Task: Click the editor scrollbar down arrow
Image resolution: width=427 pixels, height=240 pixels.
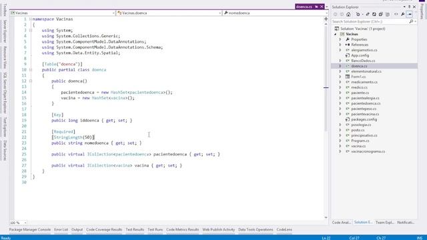Action: coord(326,217)
